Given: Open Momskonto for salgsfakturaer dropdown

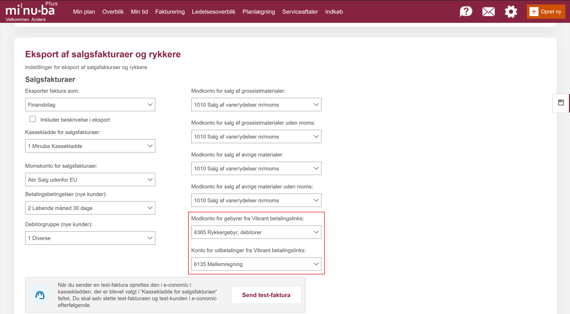Looking at the screenshot, I should click(x=90, y=180).
